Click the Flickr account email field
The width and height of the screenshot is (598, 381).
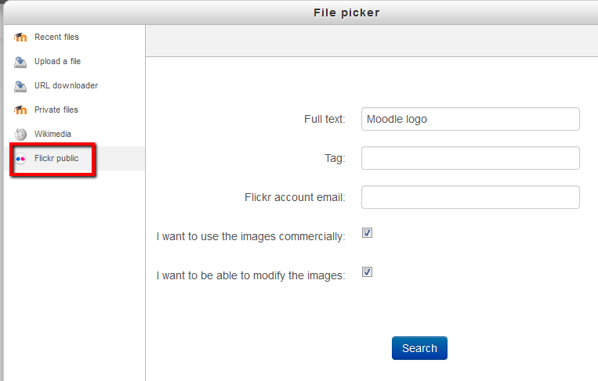coord(470,197)
